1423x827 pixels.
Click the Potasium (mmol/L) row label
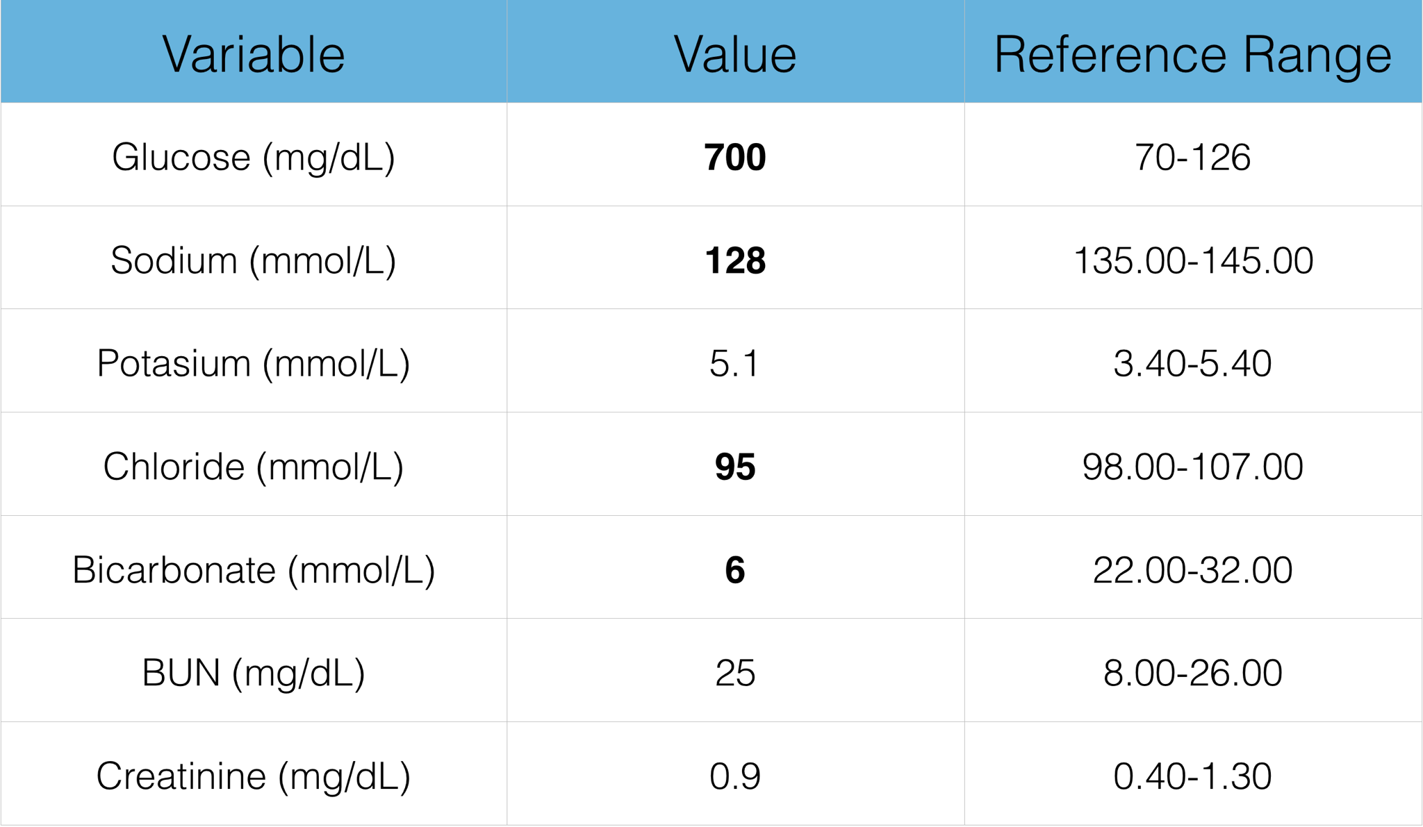click(254, 363)
